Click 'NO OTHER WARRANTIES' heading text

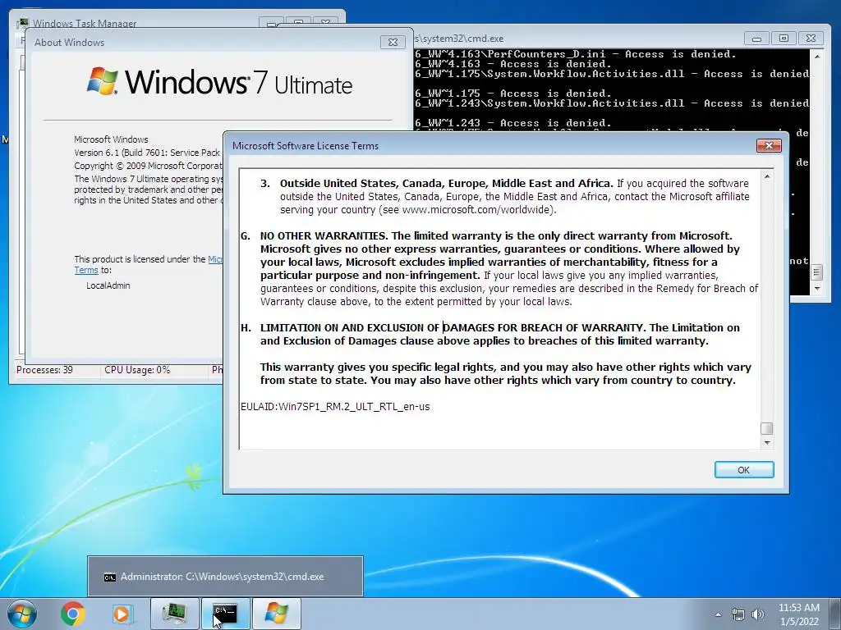pyautogui.click(x=324, y=235)
